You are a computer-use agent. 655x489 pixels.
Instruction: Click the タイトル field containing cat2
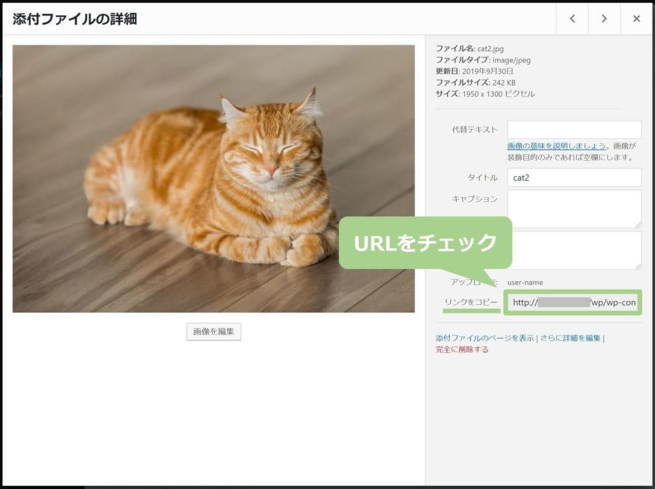click(574, 177)
